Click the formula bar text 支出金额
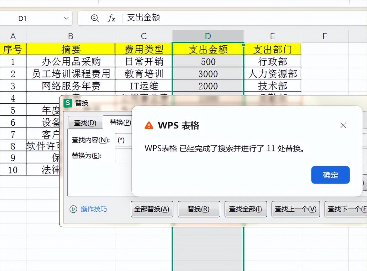The width and height of the screenshot is (367, 271). click(x=143, y=18)
